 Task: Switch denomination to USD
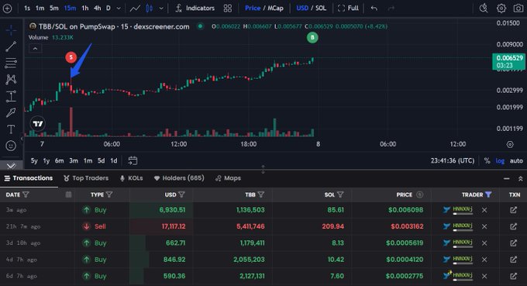(302, 8)
